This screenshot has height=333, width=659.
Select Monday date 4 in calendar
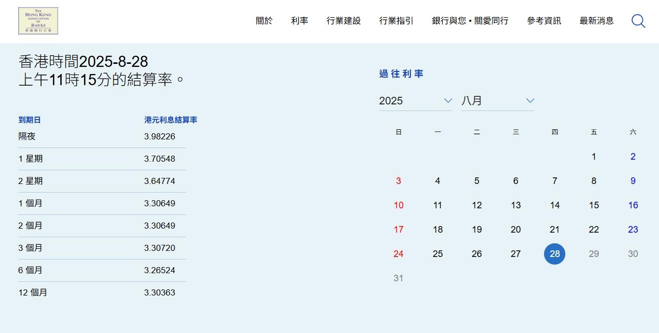click(438, 181)
